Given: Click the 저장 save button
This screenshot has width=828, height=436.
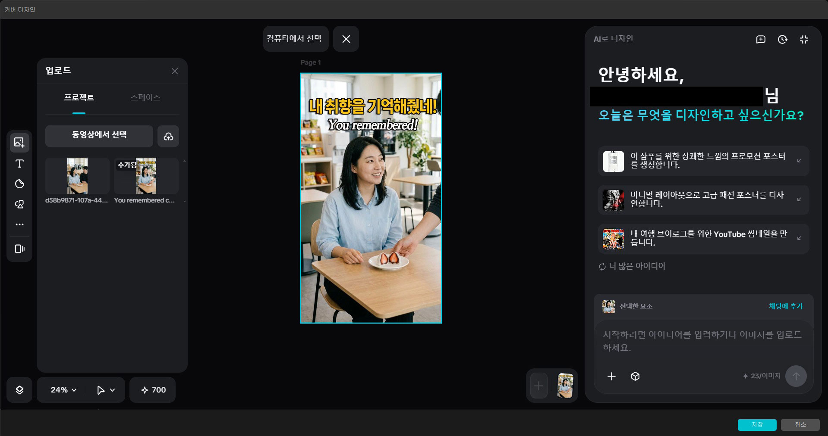Looking at the screenshot, I should 757,425.
